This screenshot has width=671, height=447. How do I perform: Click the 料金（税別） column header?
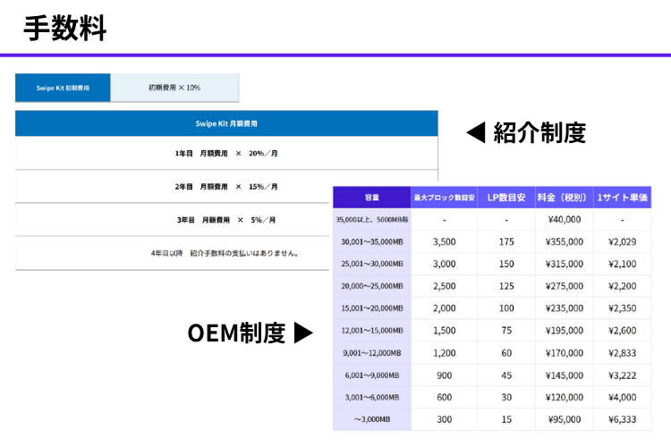click(564, 197)
